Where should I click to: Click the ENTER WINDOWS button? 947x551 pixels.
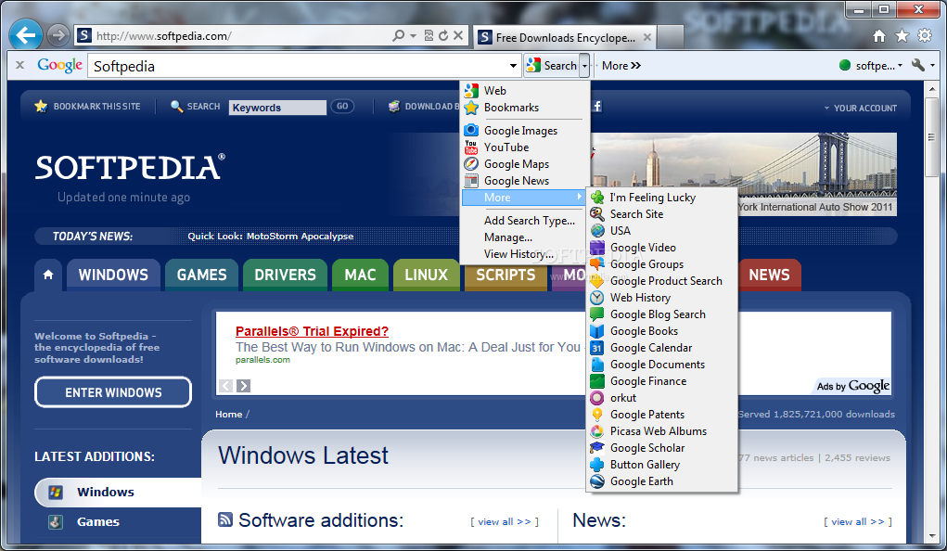click(x=113, y=392)
